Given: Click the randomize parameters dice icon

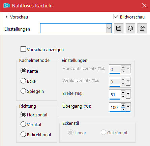Looking at the screenshot, I should (130, 28).
